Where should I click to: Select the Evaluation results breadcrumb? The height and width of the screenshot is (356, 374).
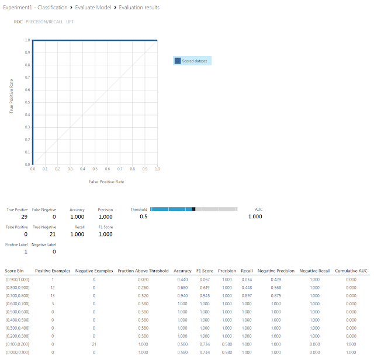point(139,8)
